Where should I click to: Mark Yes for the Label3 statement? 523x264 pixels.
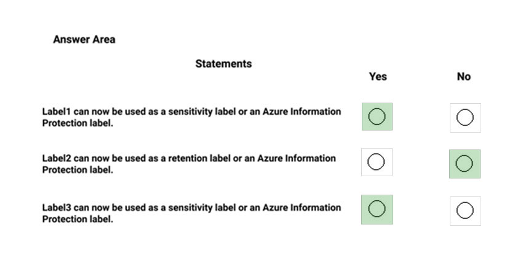[377, 209]
